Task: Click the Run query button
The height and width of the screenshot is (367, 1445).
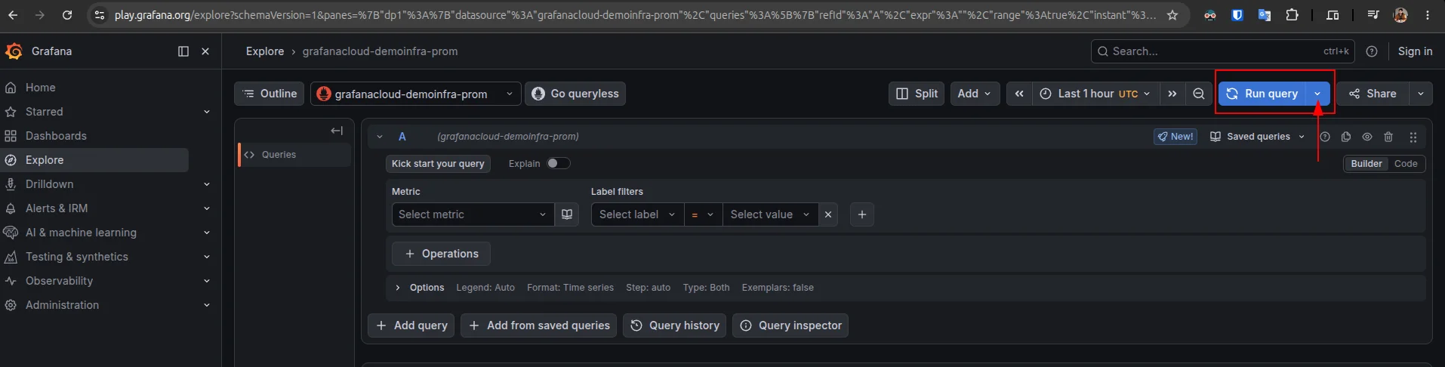Action: [x=1262, y=94]
